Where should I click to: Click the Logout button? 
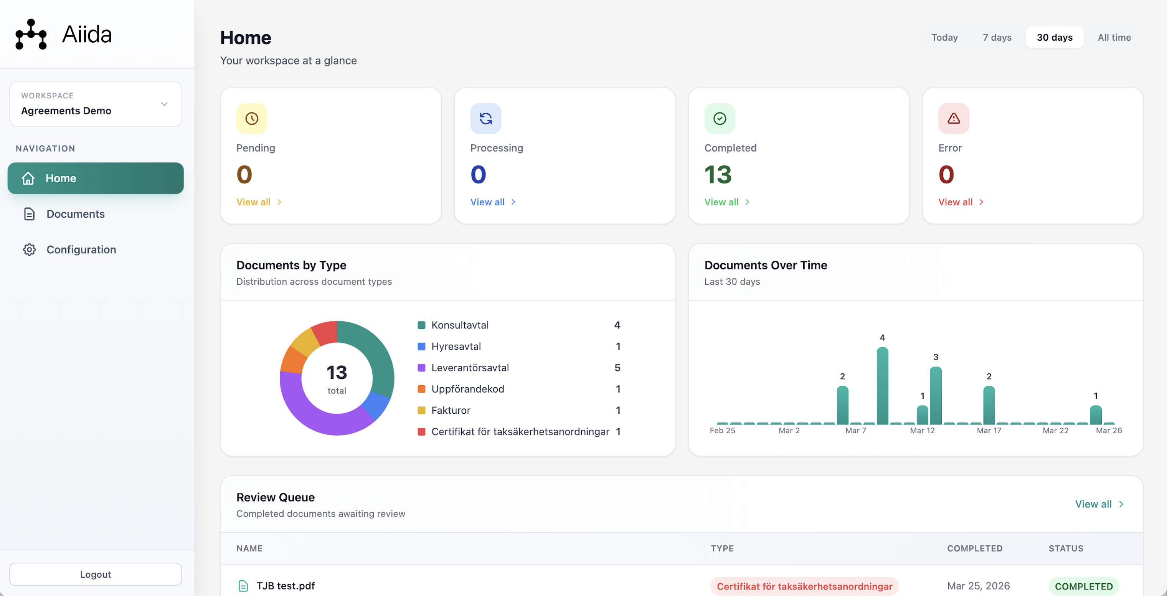click(96, 574)
